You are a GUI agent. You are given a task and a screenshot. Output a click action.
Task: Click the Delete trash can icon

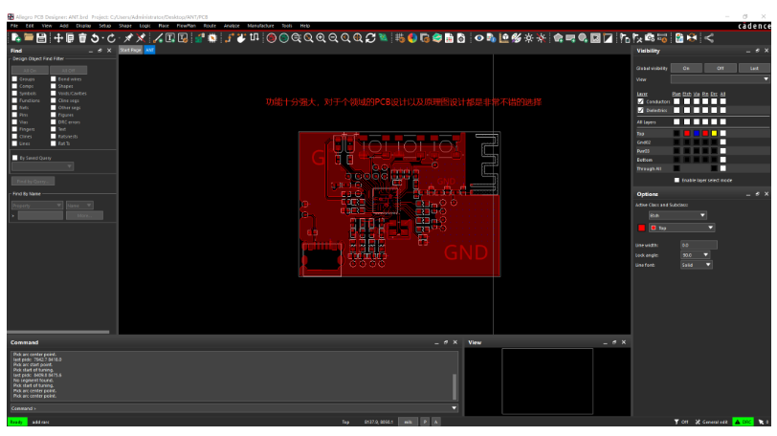pos(82,38)
